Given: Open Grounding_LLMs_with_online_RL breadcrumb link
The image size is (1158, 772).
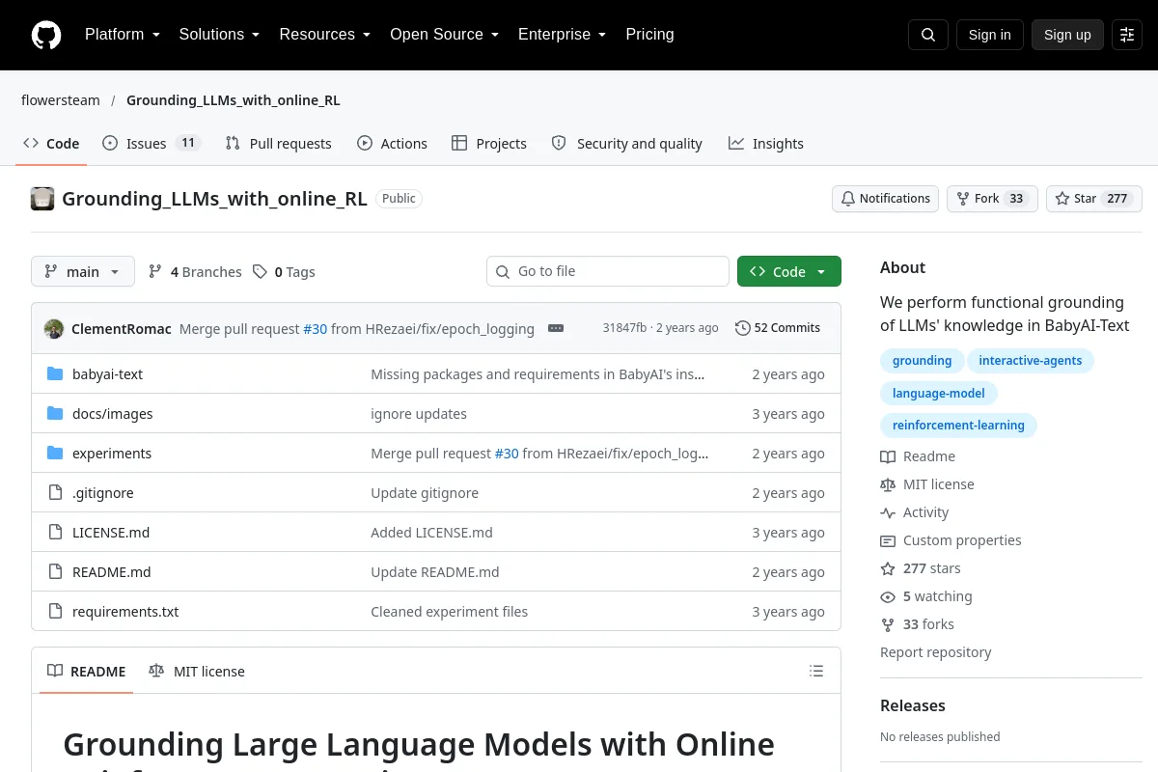Looking at the screenshot, I should [x=234, y=100].
